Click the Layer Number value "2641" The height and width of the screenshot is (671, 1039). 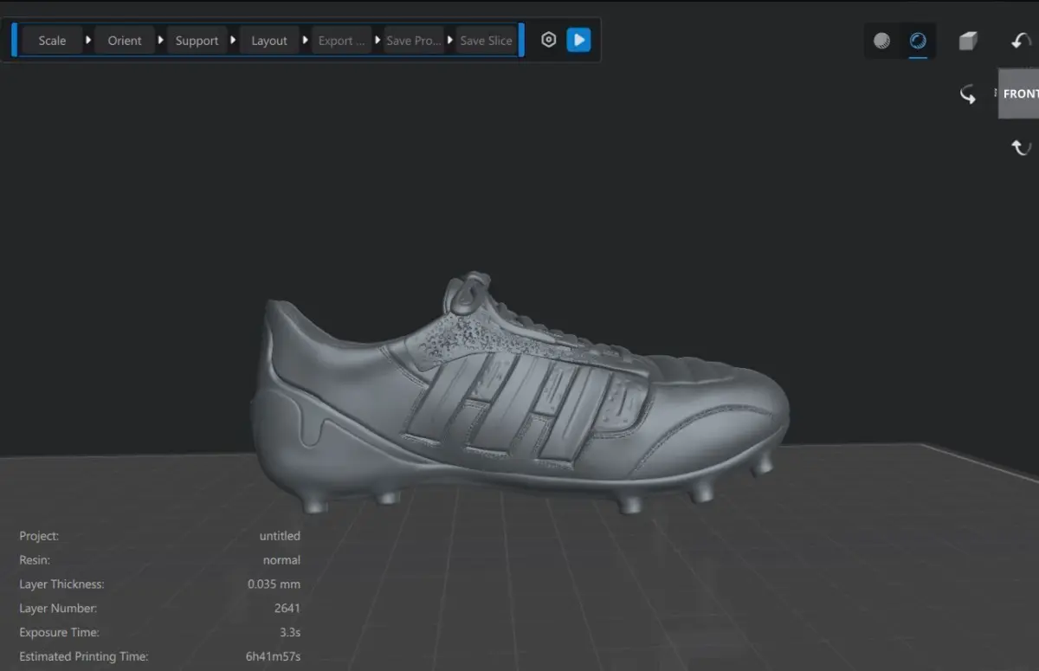coord(287,609)
